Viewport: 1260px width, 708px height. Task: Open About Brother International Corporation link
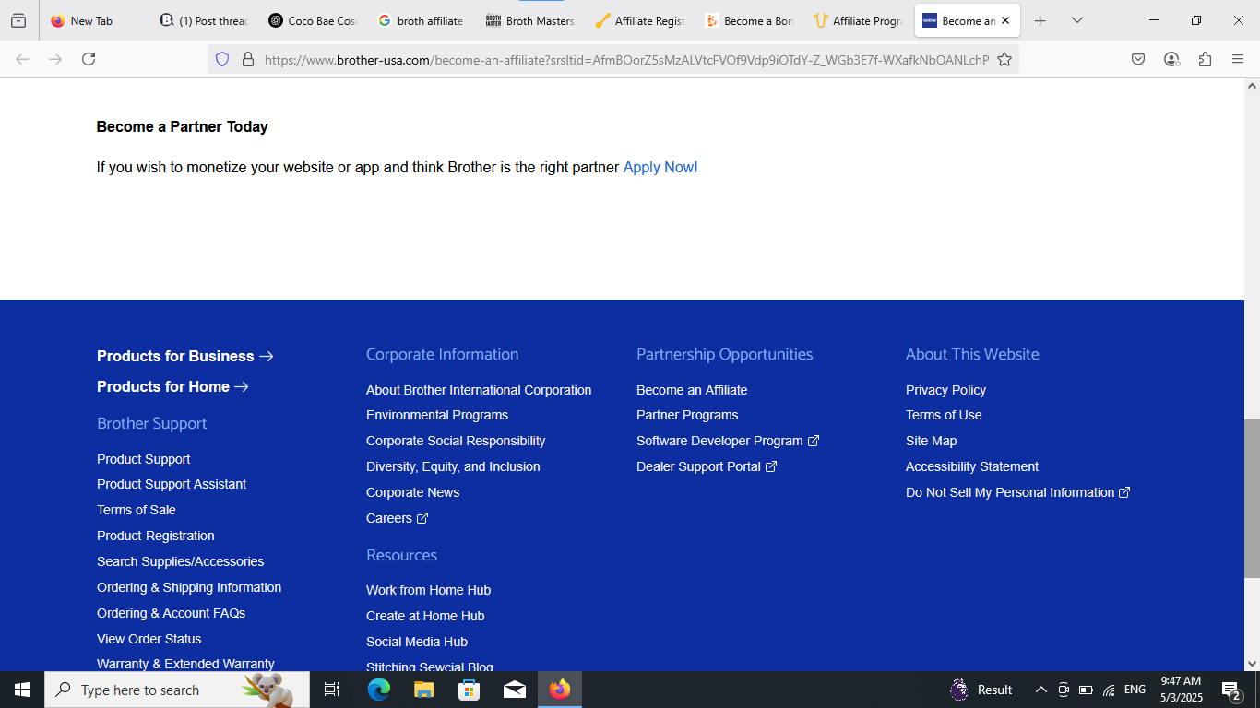click(x=479, y=390)
